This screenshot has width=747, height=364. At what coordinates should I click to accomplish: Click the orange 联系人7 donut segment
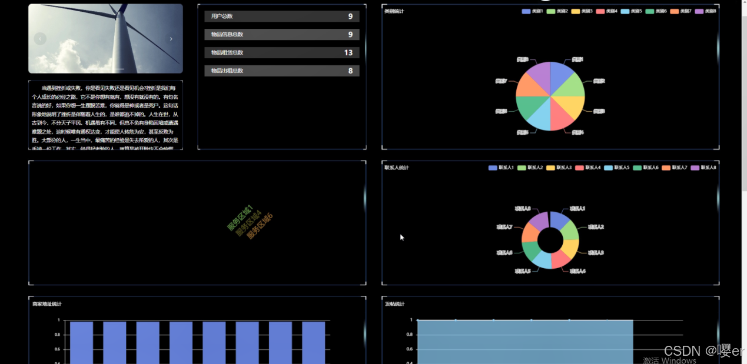click(x=530, y=232)
